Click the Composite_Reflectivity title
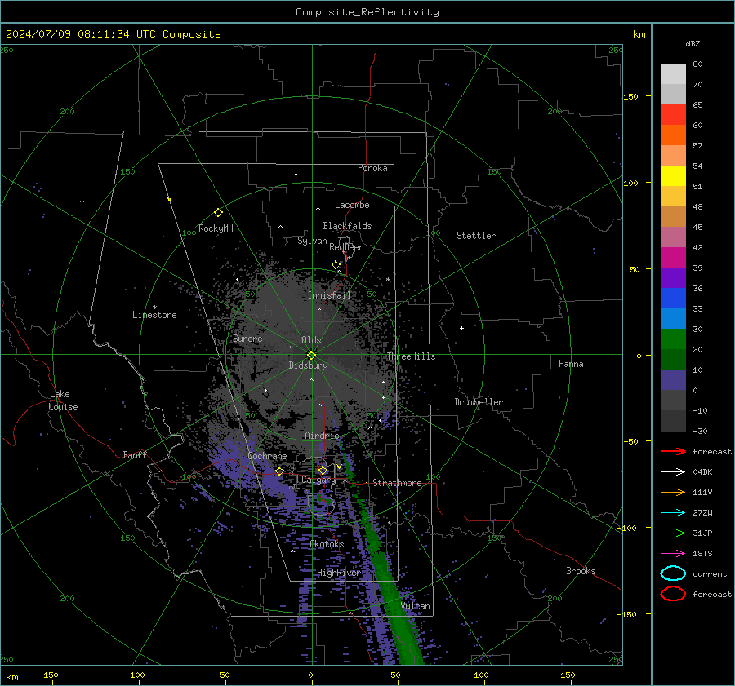The width and height of the screenshot is (735, 686). [x=367, y=12]
